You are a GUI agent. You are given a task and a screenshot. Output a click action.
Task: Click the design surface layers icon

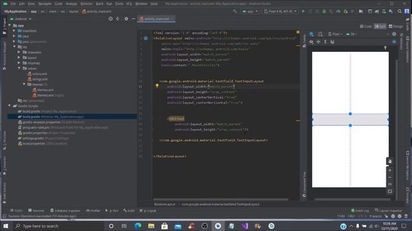[312, 34]
